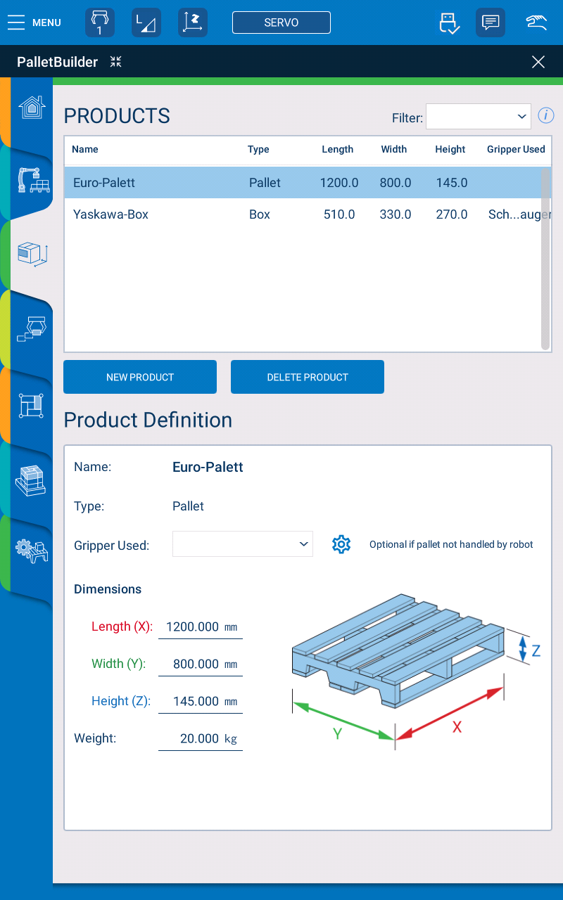Image resolution: width=563 pixels, height=900 pixels.
Task: Open the Gripper Used dropdown
Action: (243, 544)
